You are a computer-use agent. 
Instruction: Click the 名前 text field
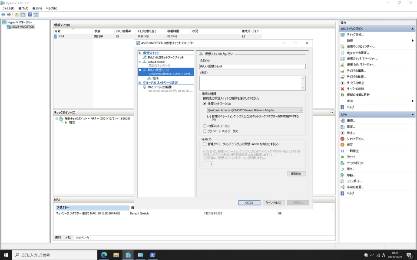coord(252,66)
